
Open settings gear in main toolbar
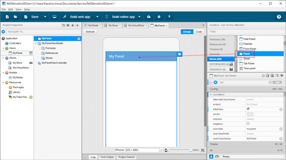point(159,17)
